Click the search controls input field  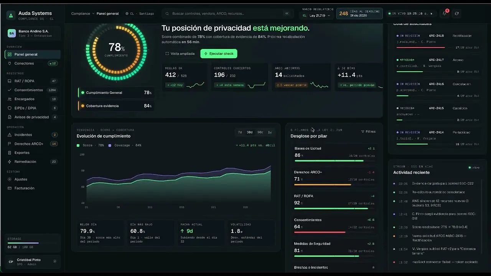point(227,13)
